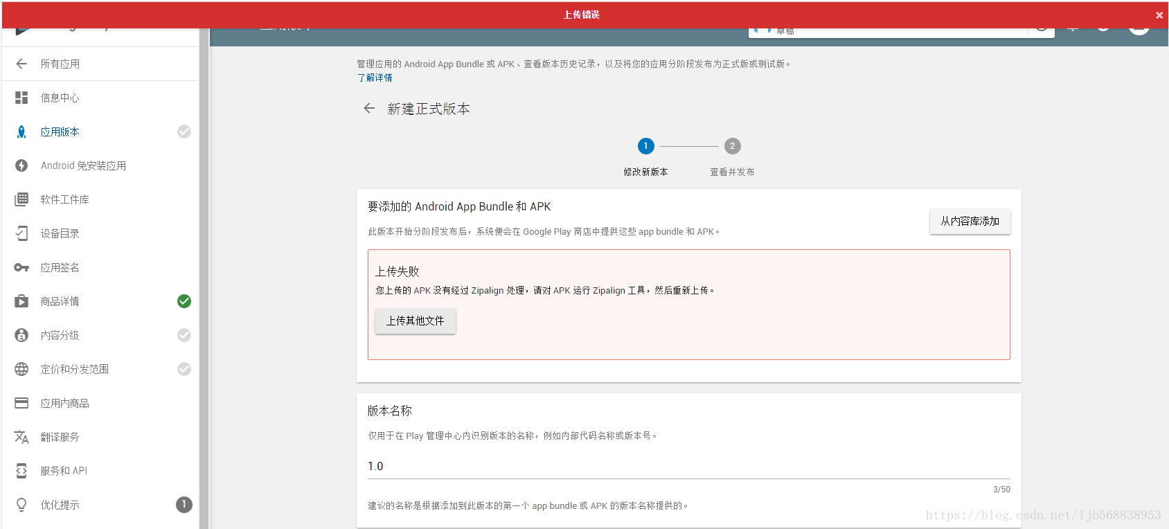Click the 优化提示 lightbulb icon
This screenshot has height=529, width=1169.
(x=21, y=505)
